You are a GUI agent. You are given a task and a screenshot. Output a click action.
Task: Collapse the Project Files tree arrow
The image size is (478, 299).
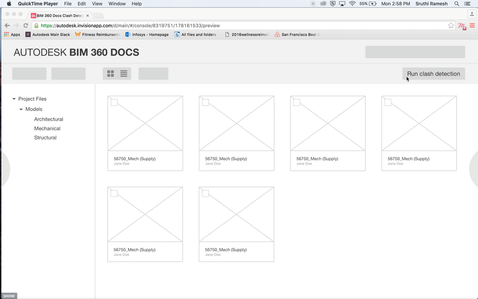point(14,99)
